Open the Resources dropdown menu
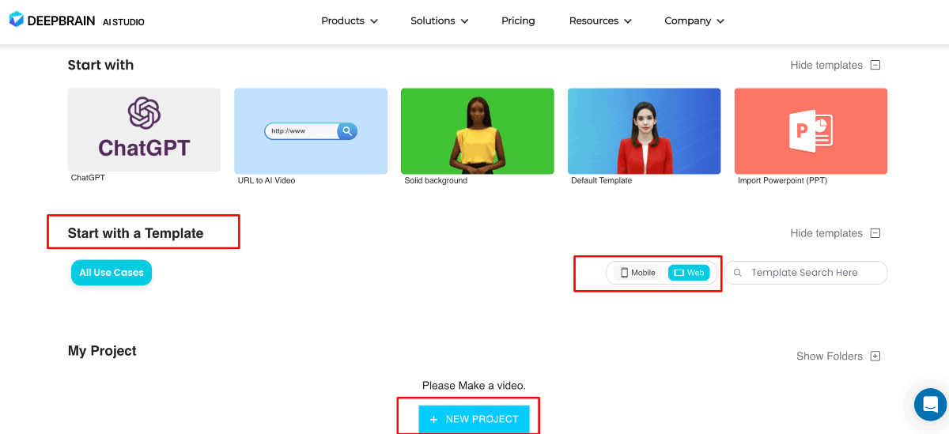Image resolution: width=949 pixels, height=434 pixels. (599, 21)
